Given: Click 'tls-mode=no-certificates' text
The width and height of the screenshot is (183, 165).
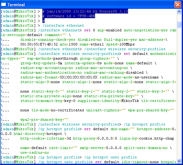Looking at the screenshot, I should coord(58,110).
